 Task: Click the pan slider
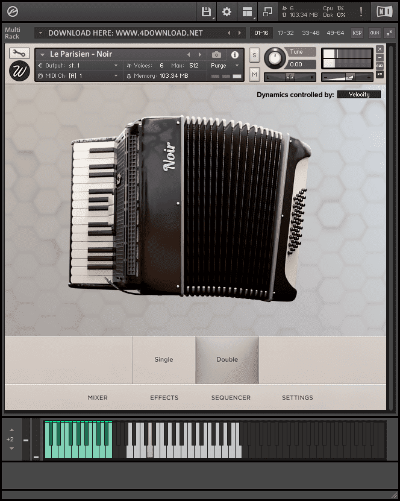(290, 77)
